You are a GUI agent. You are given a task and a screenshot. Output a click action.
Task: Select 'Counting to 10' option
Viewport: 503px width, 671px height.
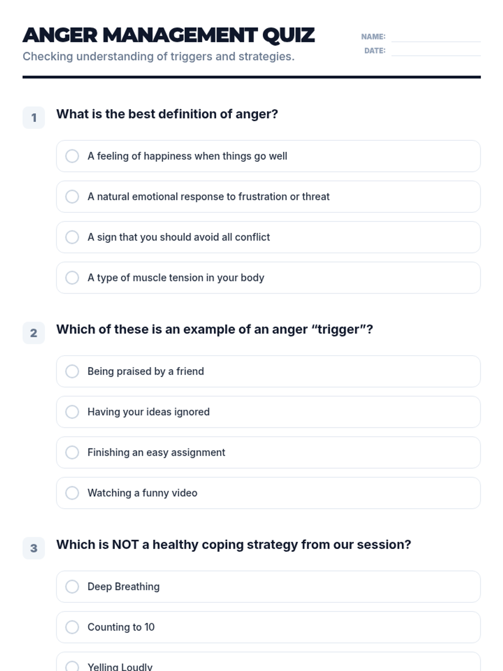click(x=268, y=627)
